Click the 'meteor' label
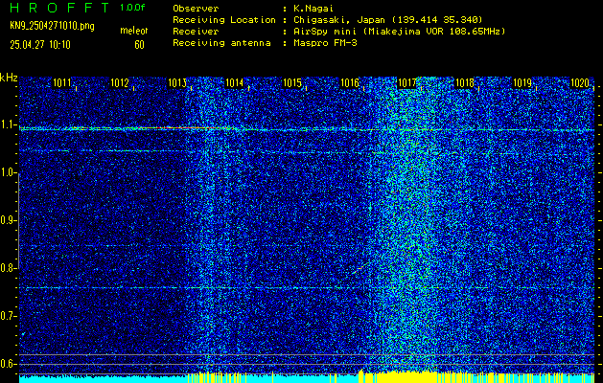The width and height of the screenshot is (603, 383). click(x=134, y=31)
